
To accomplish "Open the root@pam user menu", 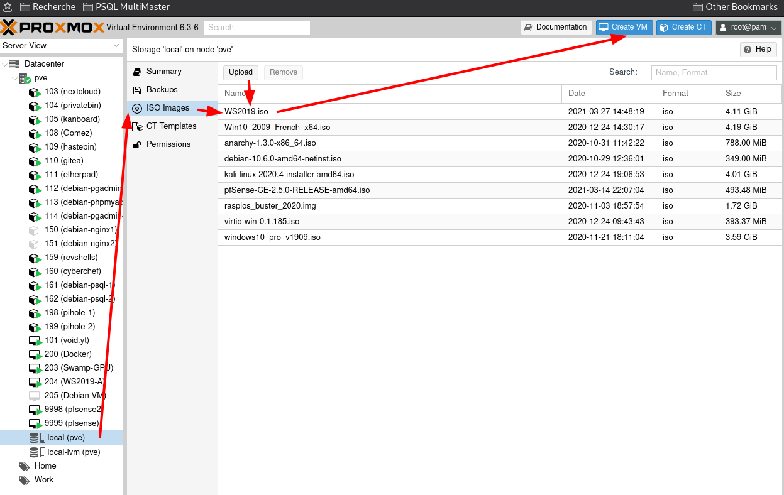I will point(748,28).
